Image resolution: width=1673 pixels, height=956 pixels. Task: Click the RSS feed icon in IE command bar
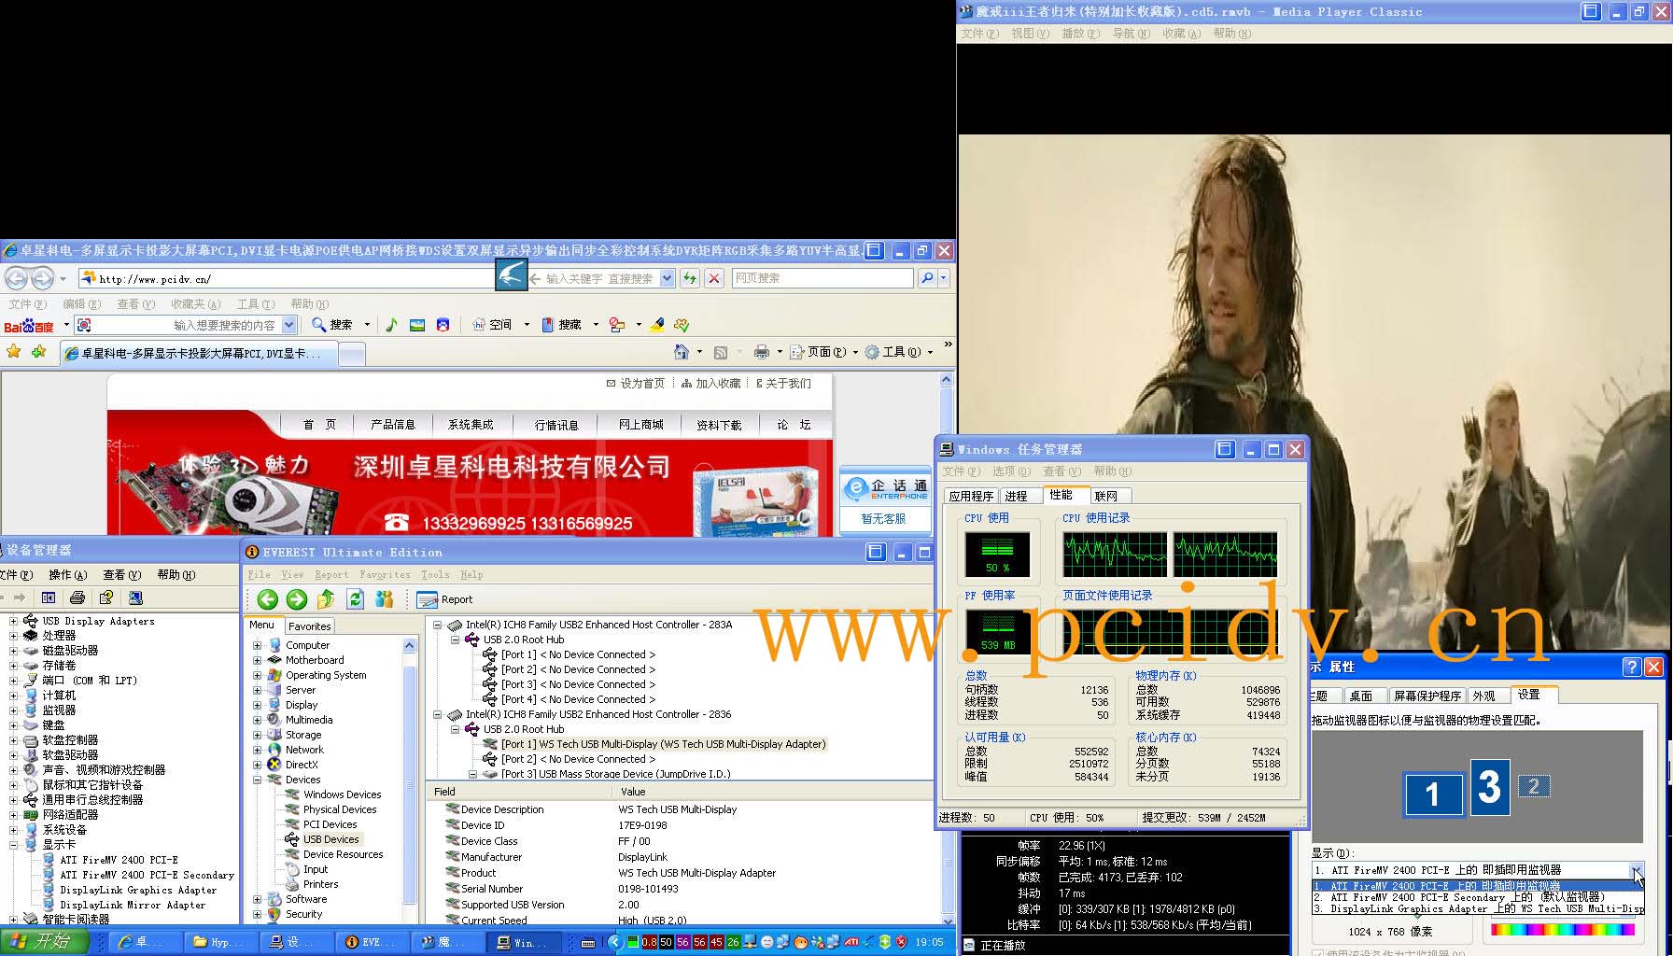point(721,352)
